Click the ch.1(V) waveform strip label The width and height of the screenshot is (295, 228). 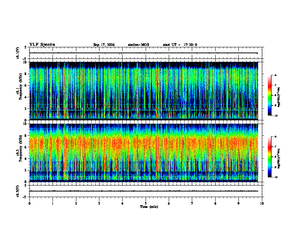18,53
